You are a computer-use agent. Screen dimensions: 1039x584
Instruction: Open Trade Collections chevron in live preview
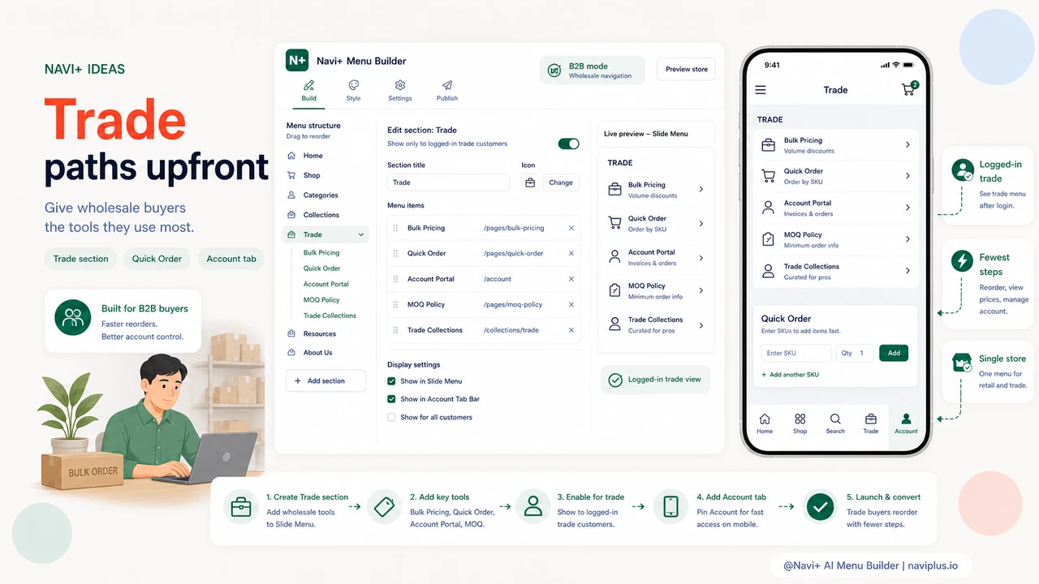[x=701, y=325]
